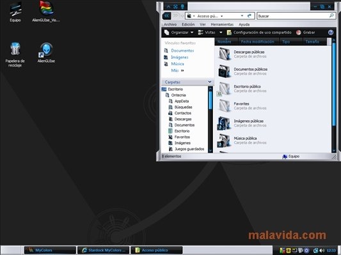The height and width of the screenshot is (255, 341).
Task: Sort by Tamaño column header
Action: (x=315, y=42)
